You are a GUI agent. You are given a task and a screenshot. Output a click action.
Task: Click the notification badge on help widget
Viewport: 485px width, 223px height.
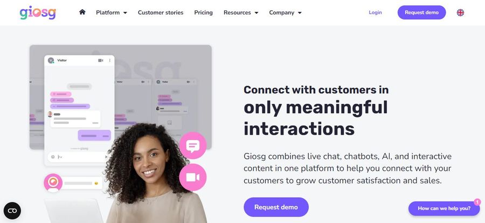tap(477, 201)
